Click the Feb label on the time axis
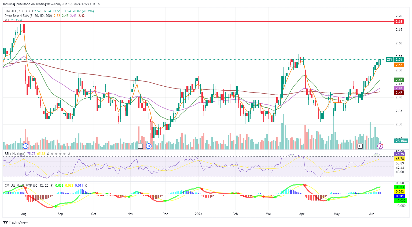 tap(235, 214)
